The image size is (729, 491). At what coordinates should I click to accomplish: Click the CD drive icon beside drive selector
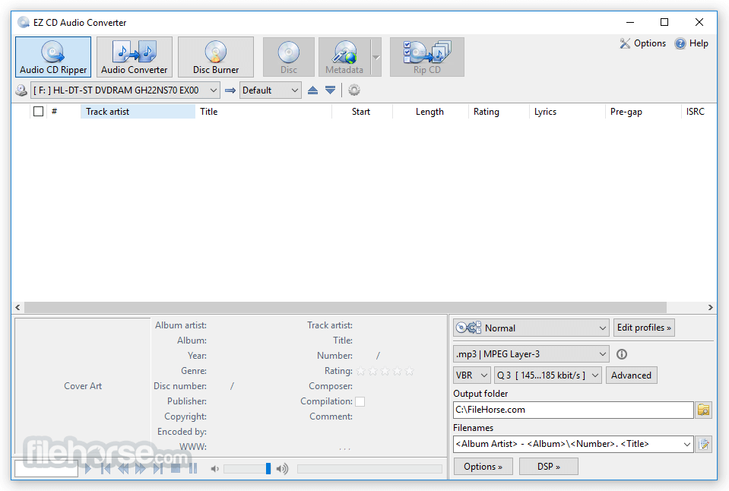(21, 90)
